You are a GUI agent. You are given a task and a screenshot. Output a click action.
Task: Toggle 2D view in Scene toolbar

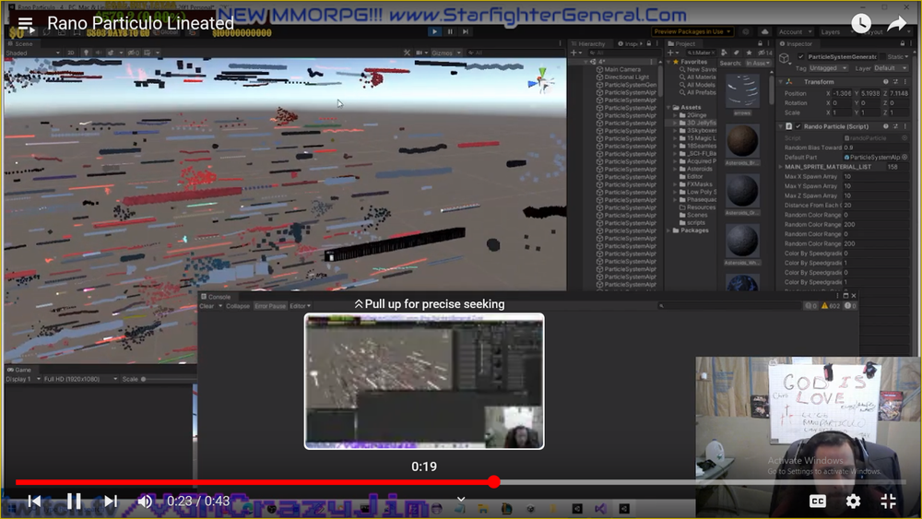click(71, 53)
